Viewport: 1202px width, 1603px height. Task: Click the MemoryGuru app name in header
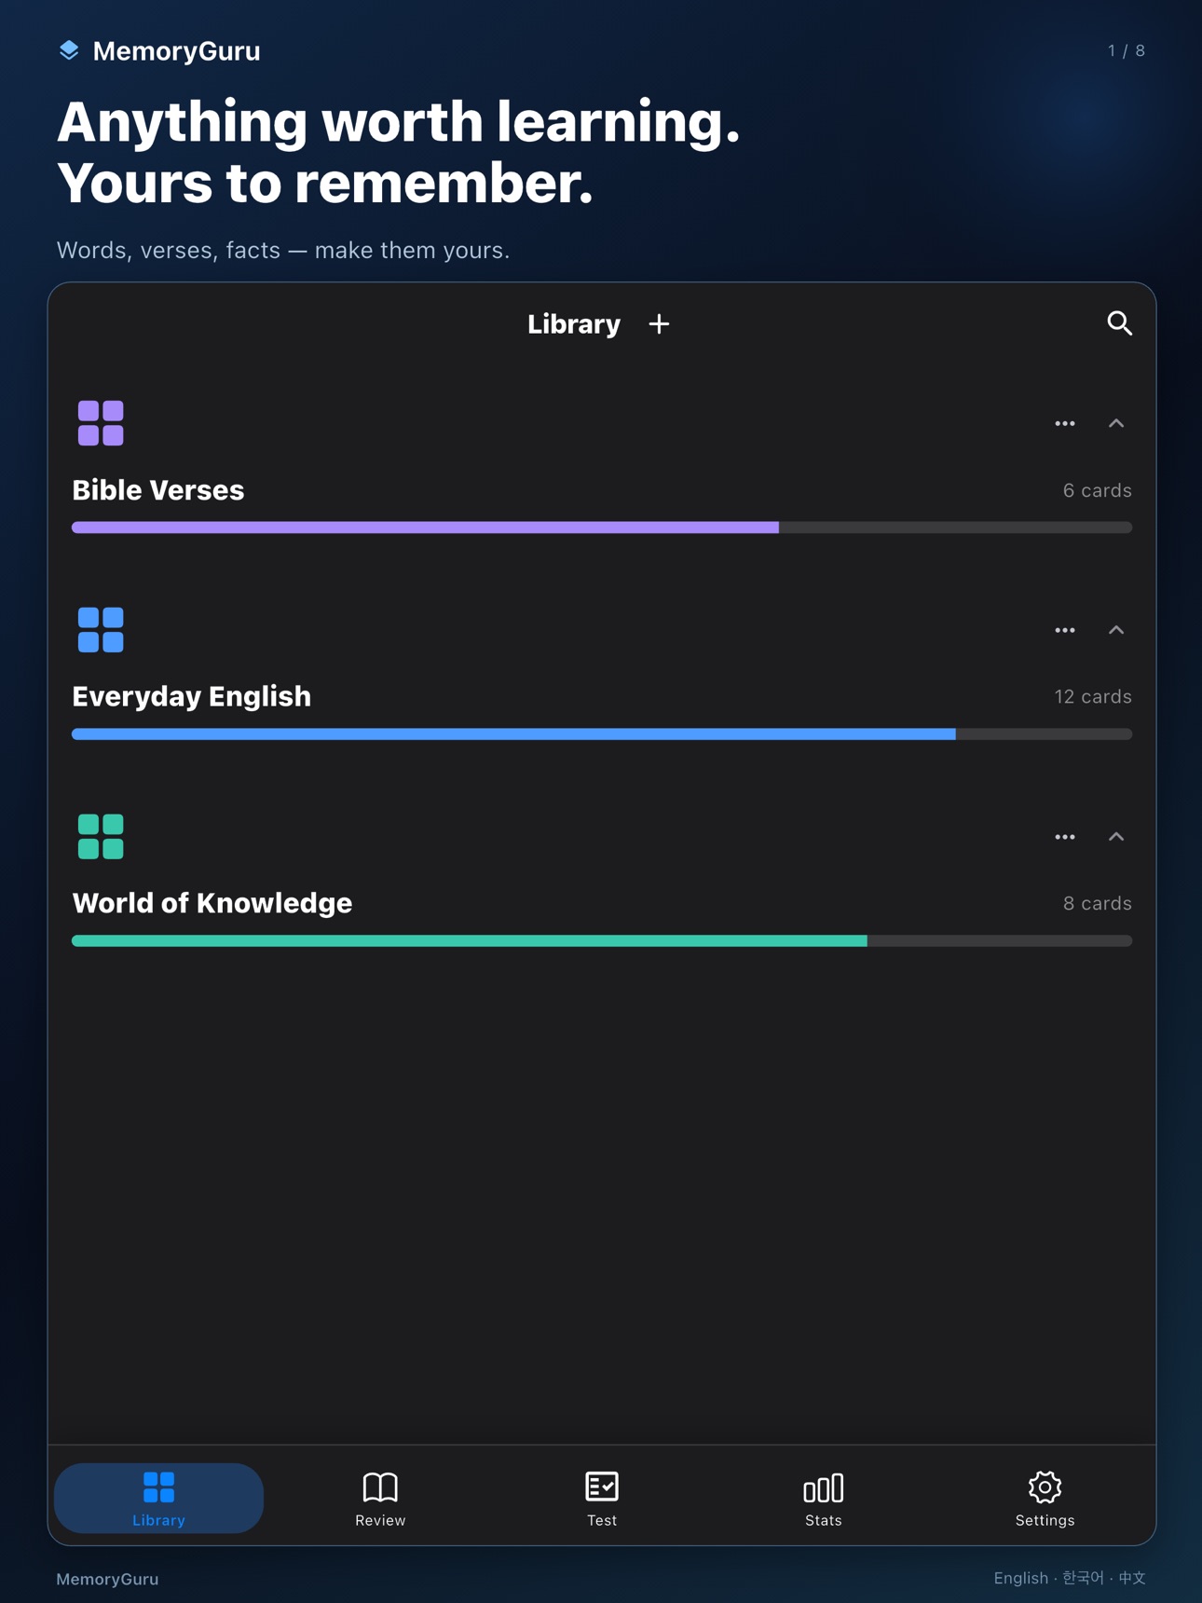[x=177, y=51]
